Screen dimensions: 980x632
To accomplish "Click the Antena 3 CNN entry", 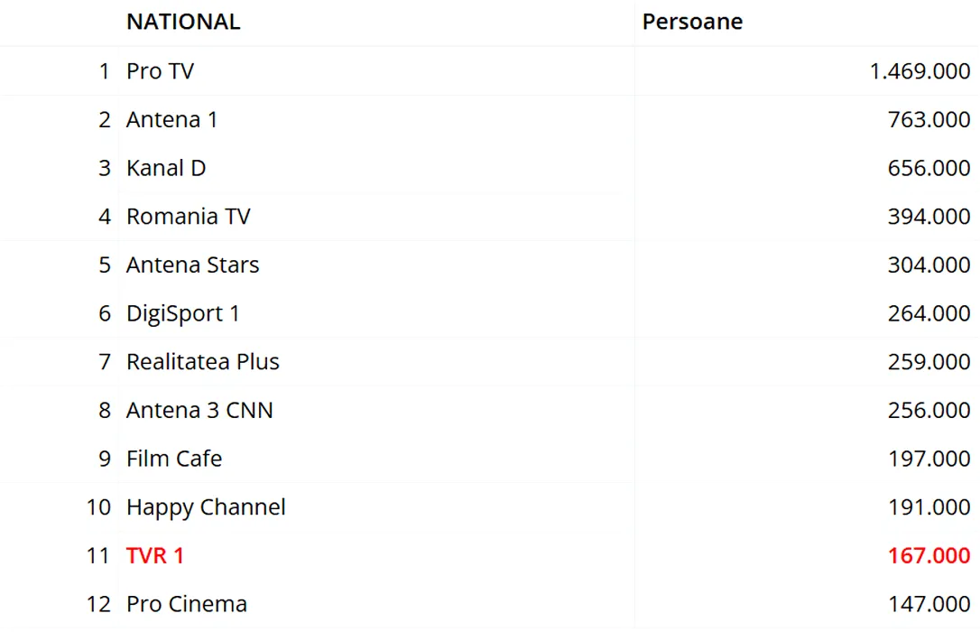I will coord(199,410).
